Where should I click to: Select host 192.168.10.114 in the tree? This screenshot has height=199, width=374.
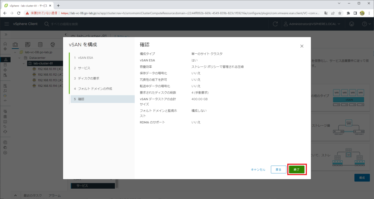pyautogui.click(x=48, y=85)
